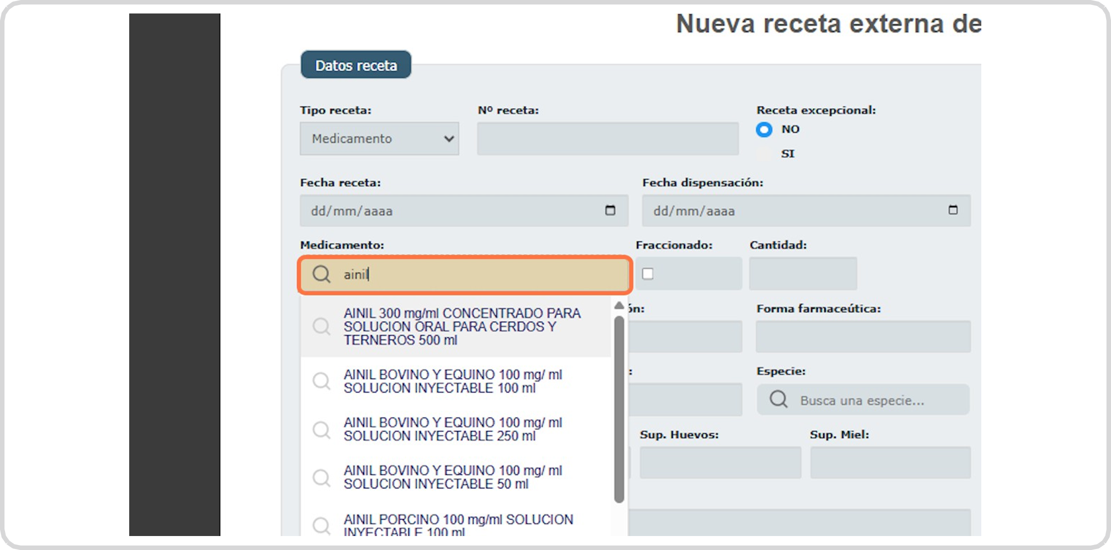Open the Tipo receta dropdown
Screen dimensions: 1111x550
(x=379, y=139)
